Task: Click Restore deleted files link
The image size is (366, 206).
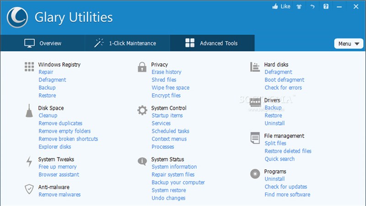Action: (x=288, y=151)
